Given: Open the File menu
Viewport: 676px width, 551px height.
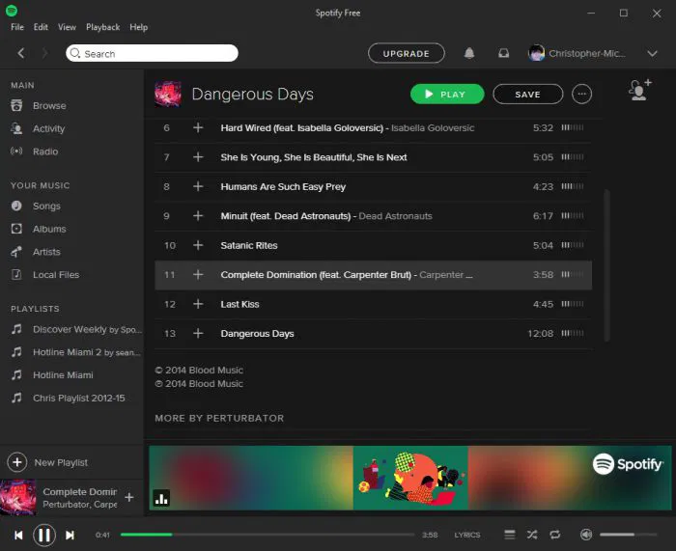Looking at the screenshot, I should click(x=17, y=27).
